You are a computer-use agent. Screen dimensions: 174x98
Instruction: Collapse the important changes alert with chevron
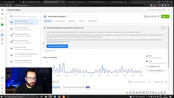click(x=166, y=28)
